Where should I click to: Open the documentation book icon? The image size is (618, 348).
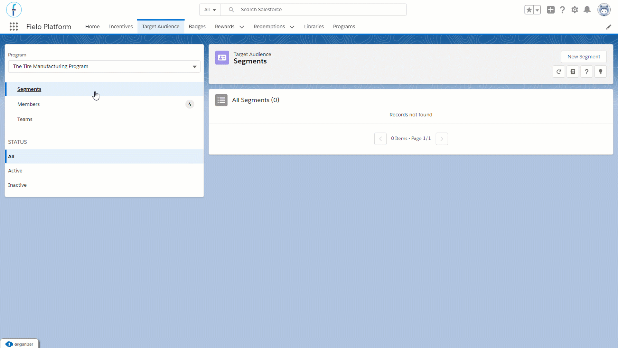[573, 72]
